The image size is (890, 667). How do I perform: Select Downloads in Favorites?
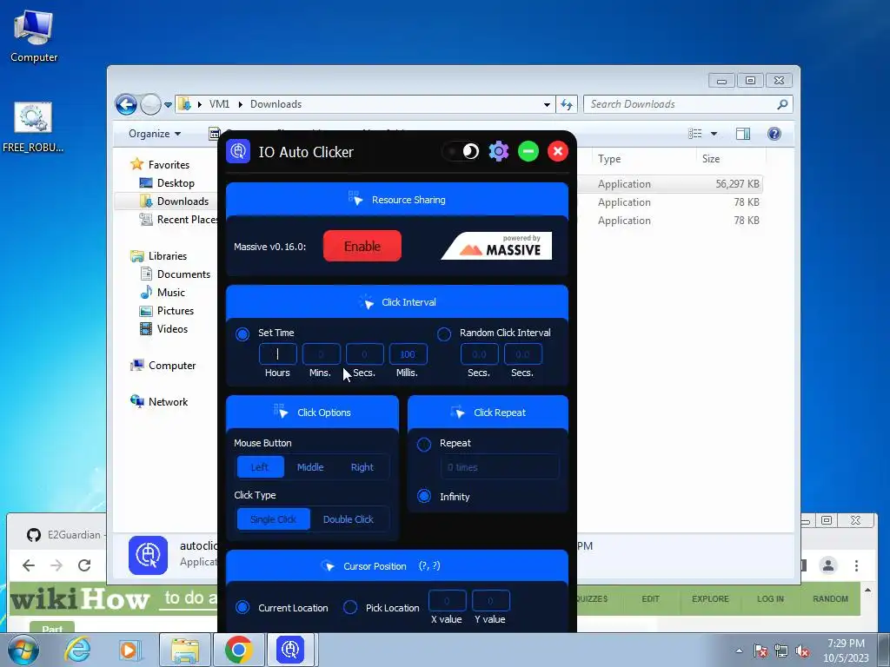click(x=183, y=201)
